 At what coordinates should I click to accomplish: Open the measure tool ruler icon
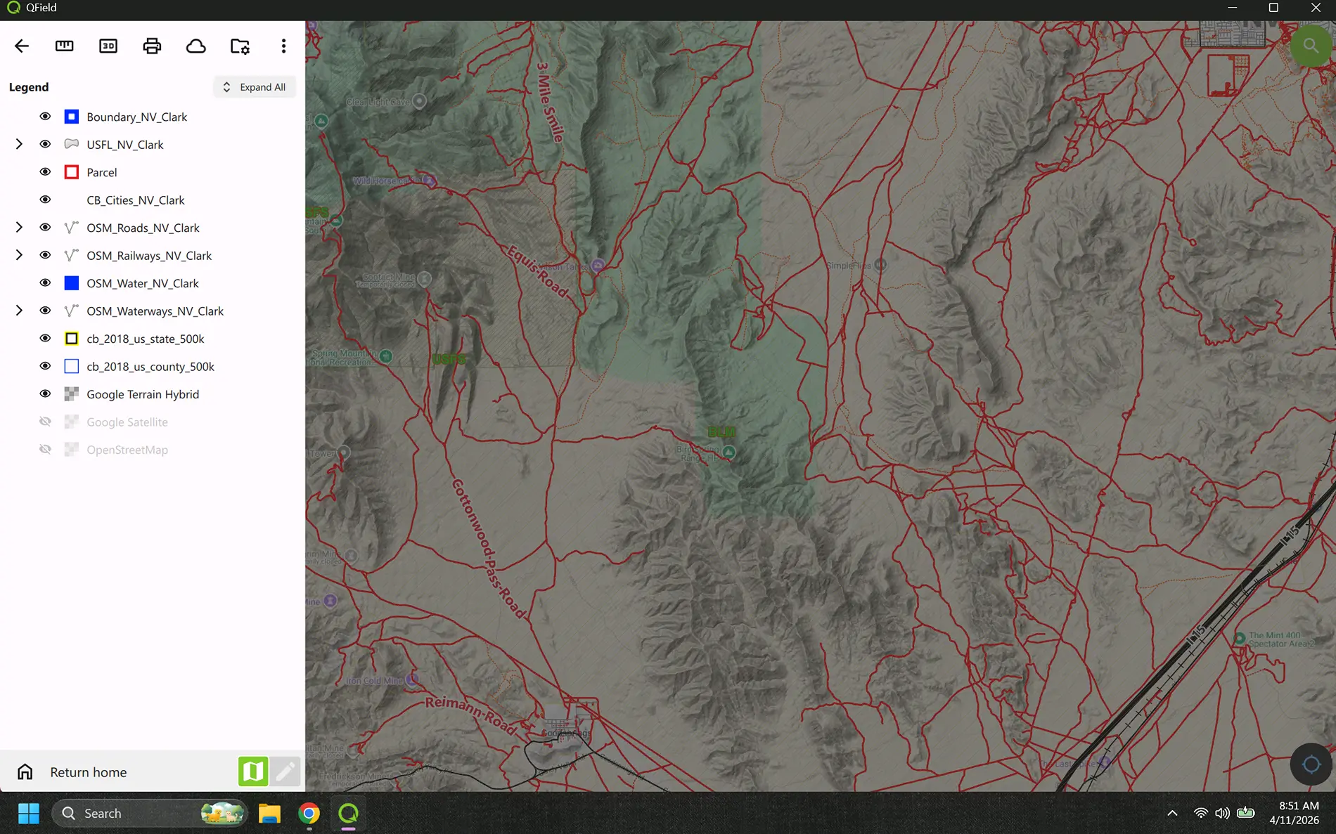point(64,46)
